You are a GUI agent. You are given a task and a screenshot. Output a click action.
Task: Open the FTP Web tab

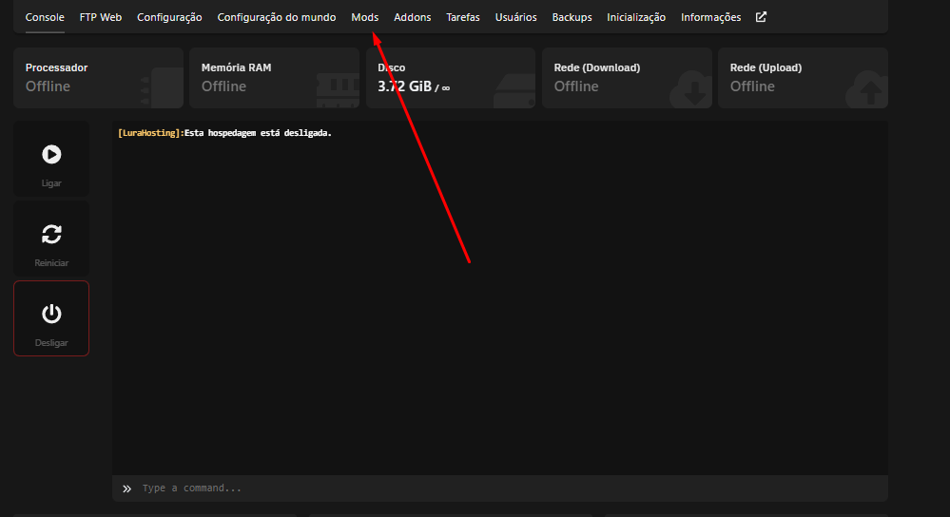[x=101, y=17]
